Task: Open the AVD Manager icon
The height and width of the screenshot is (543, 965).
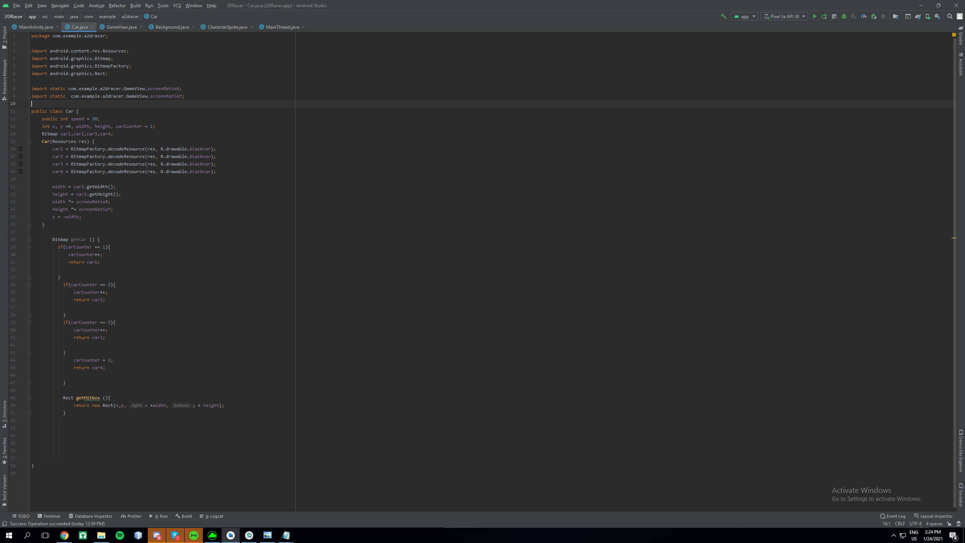Action: [928, 16]
